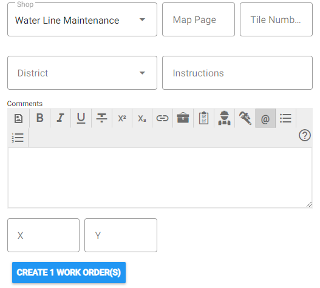Click the Instructions field

tap(237, 73)
